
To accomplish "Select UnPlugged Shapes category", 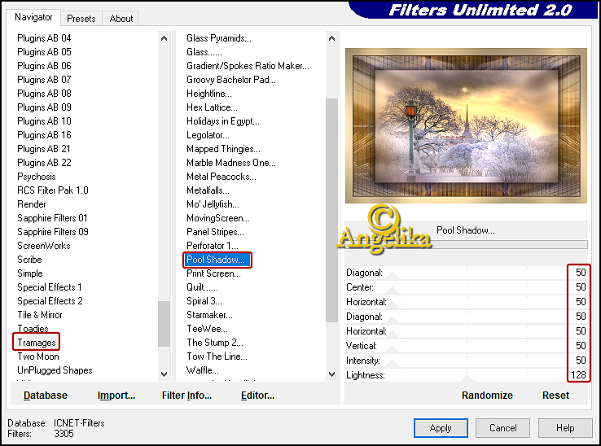I will click(x=55, y=370).
